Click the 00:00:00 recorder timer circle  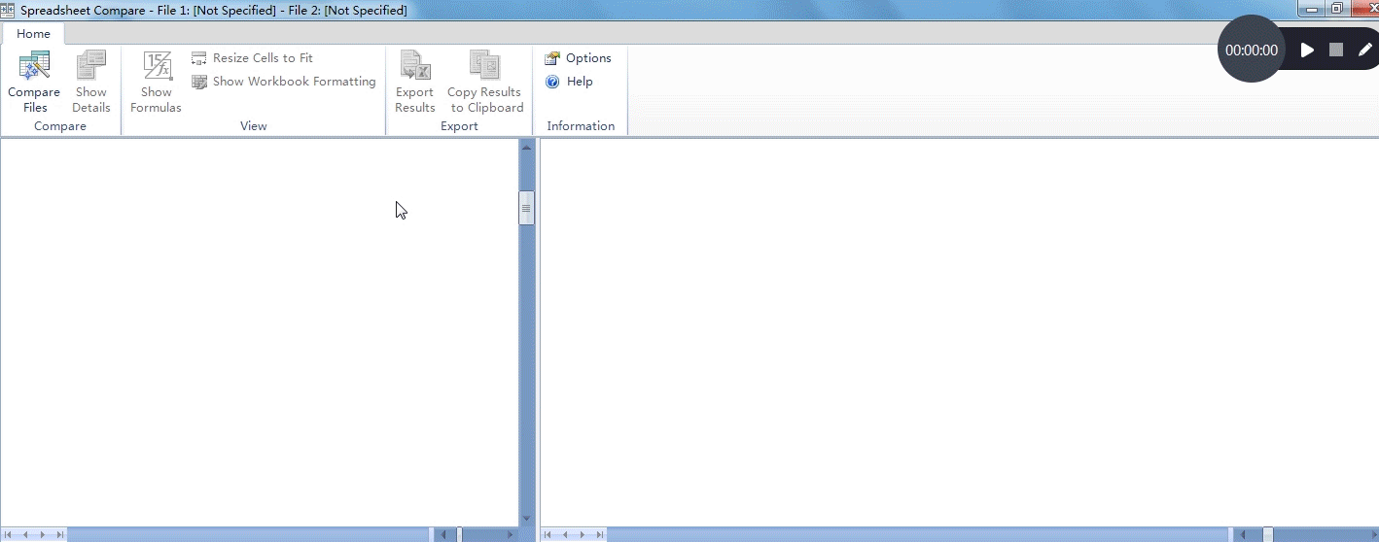(1251, 50)
